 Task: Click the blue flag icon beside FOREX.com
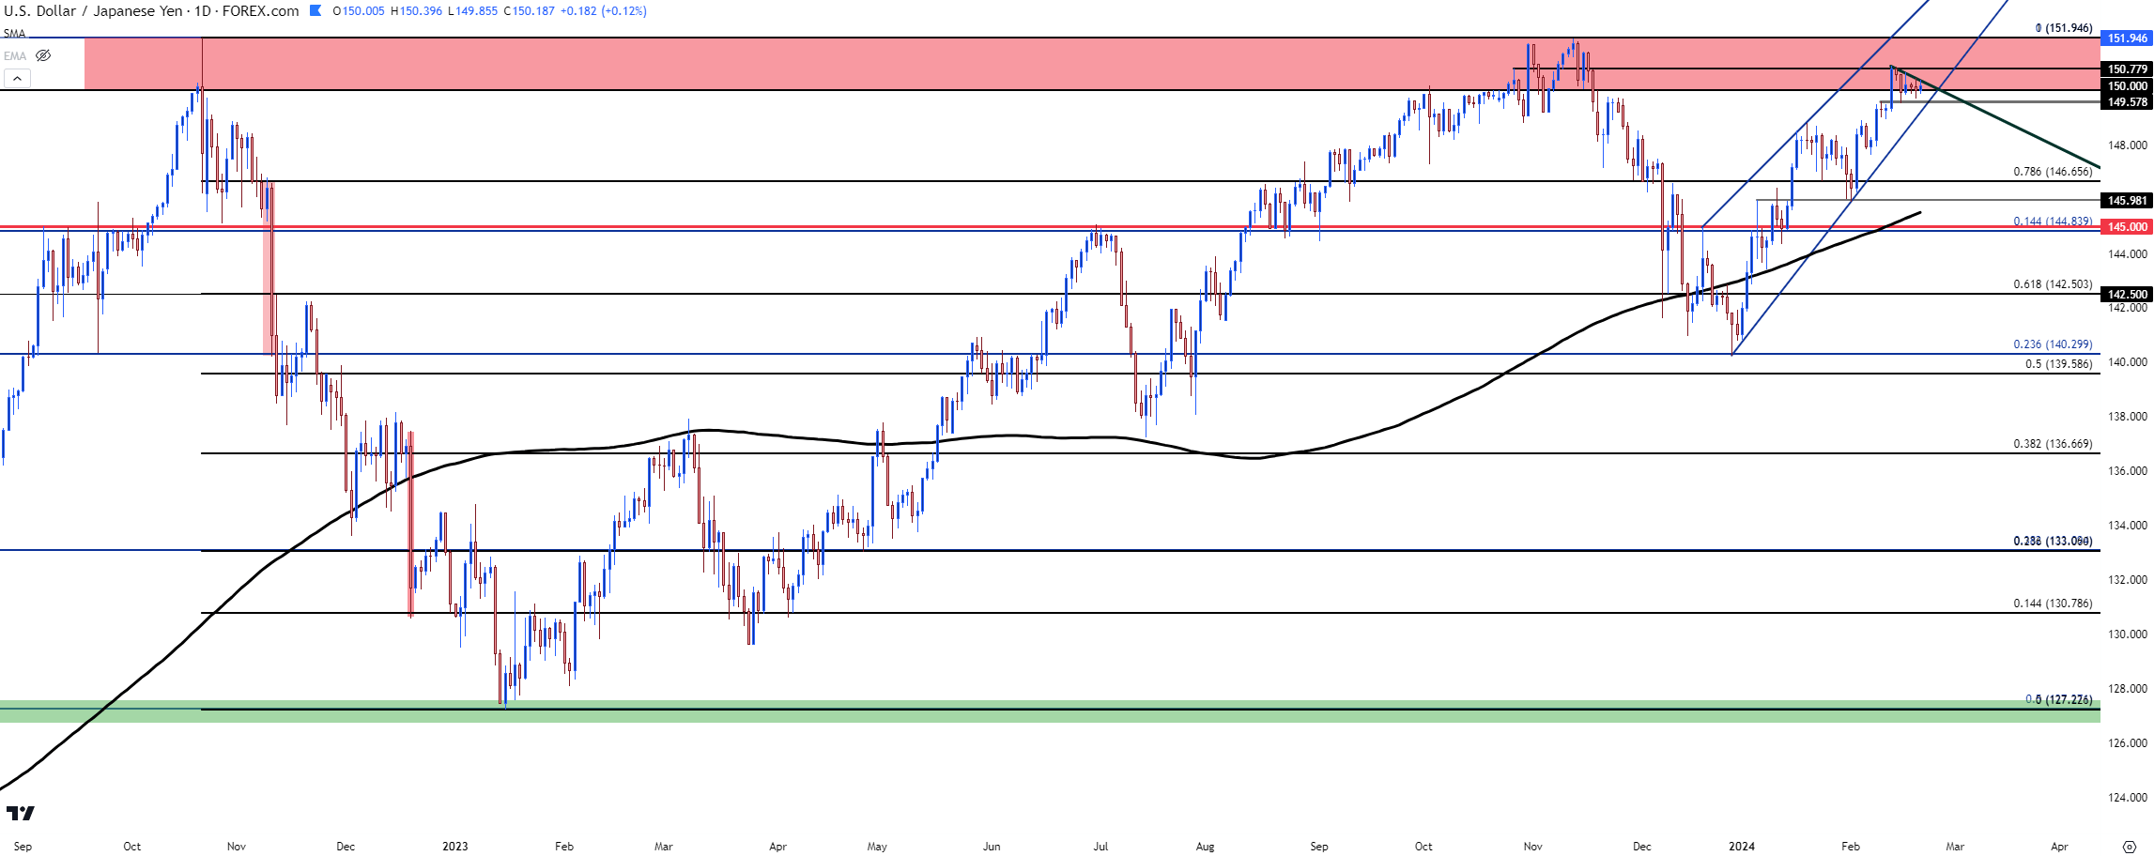(x=315, y=11)
